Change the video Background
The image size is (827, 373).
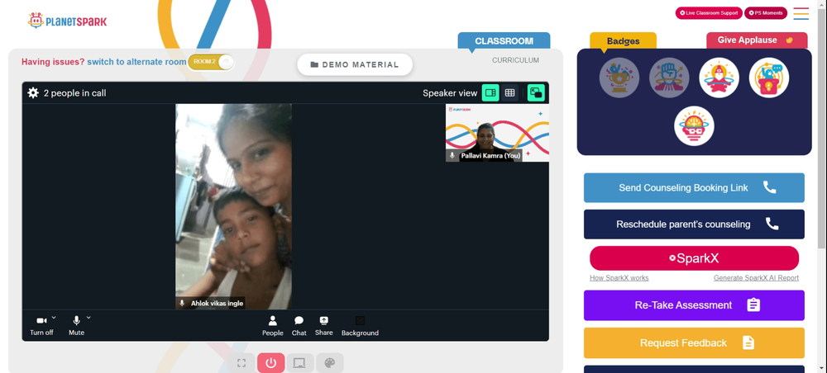pos(360,326)
